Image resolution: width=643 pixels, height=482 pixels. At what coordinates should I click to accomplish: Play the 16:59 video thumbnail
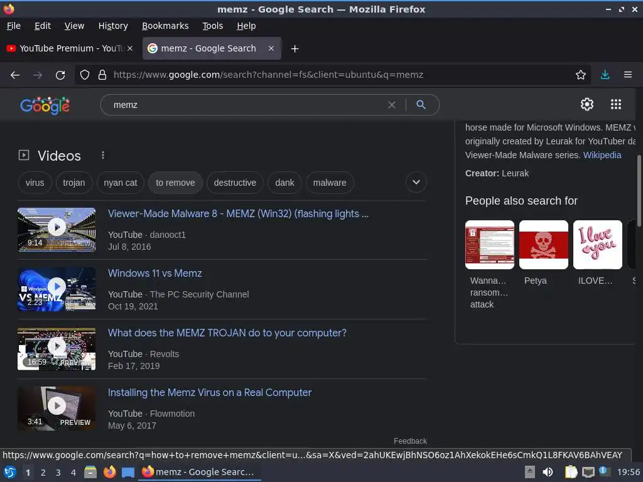point(57,348)
